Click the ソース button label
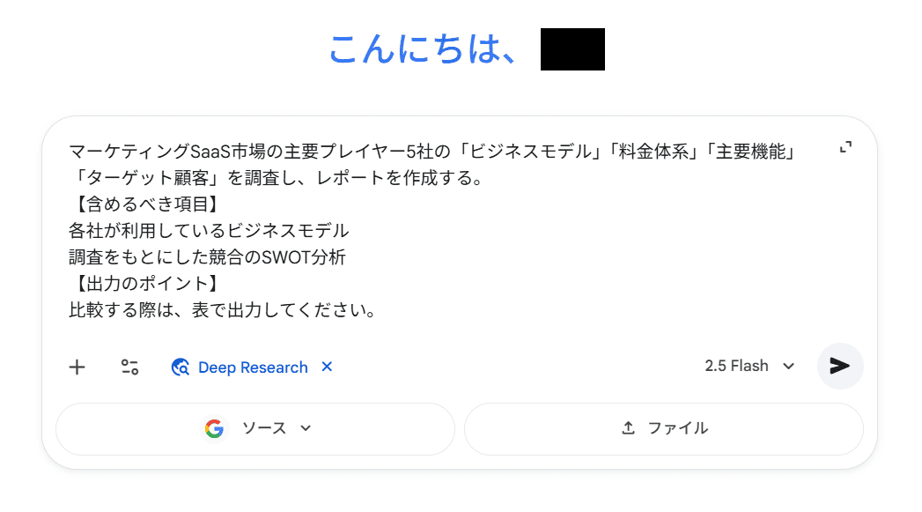Image resolution: width=922 pixels, height=512 pixels. (x=264, y=429)
